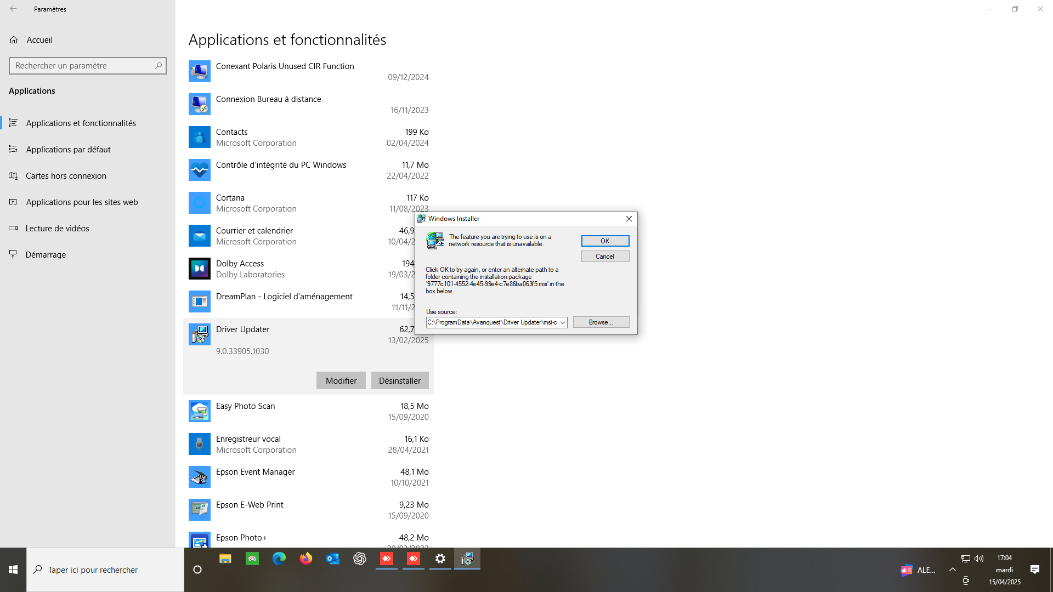Click Cancel in Windows Installer dialog
Screen dimensions: 1053x592
[605, 257]
